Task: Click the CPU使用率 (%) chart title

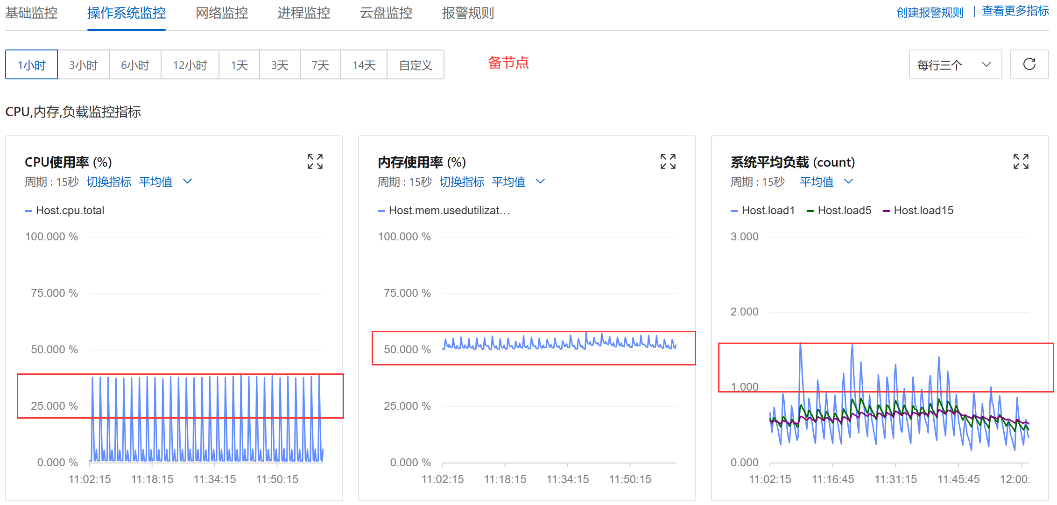Action: pyautogui.click(x=68, y=162)
